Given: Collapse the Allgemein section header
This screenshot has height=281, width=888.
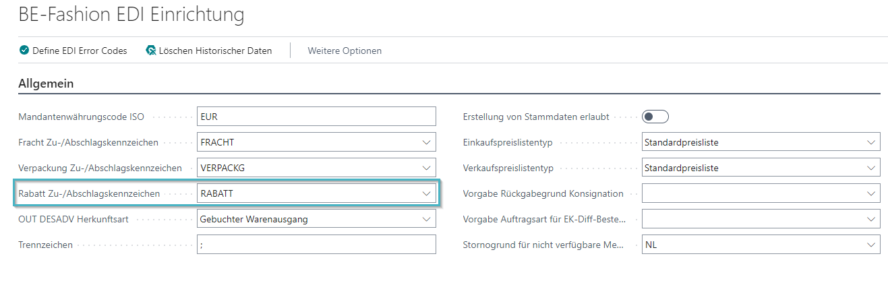Looking at the screenshot, I should (46, 84).
